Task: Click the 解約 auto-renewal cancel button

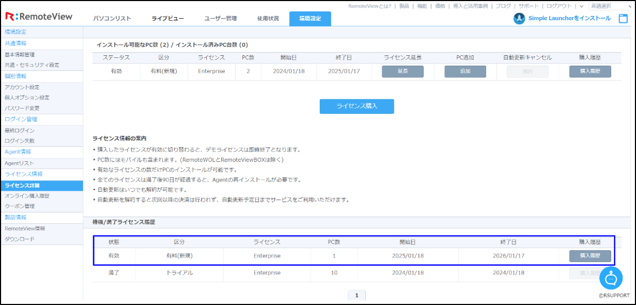Action: [528, 71]
